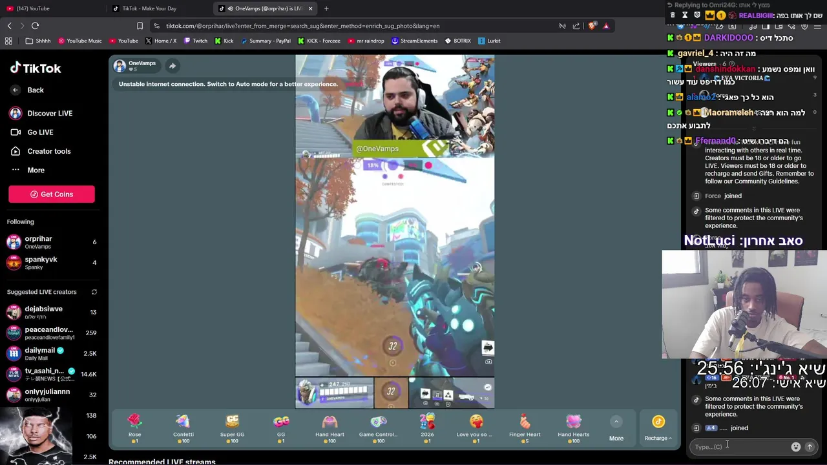The height and width of the screenshot is (465, 827).
Task: Open the Home / X bookmark
Action: [161, 41]
